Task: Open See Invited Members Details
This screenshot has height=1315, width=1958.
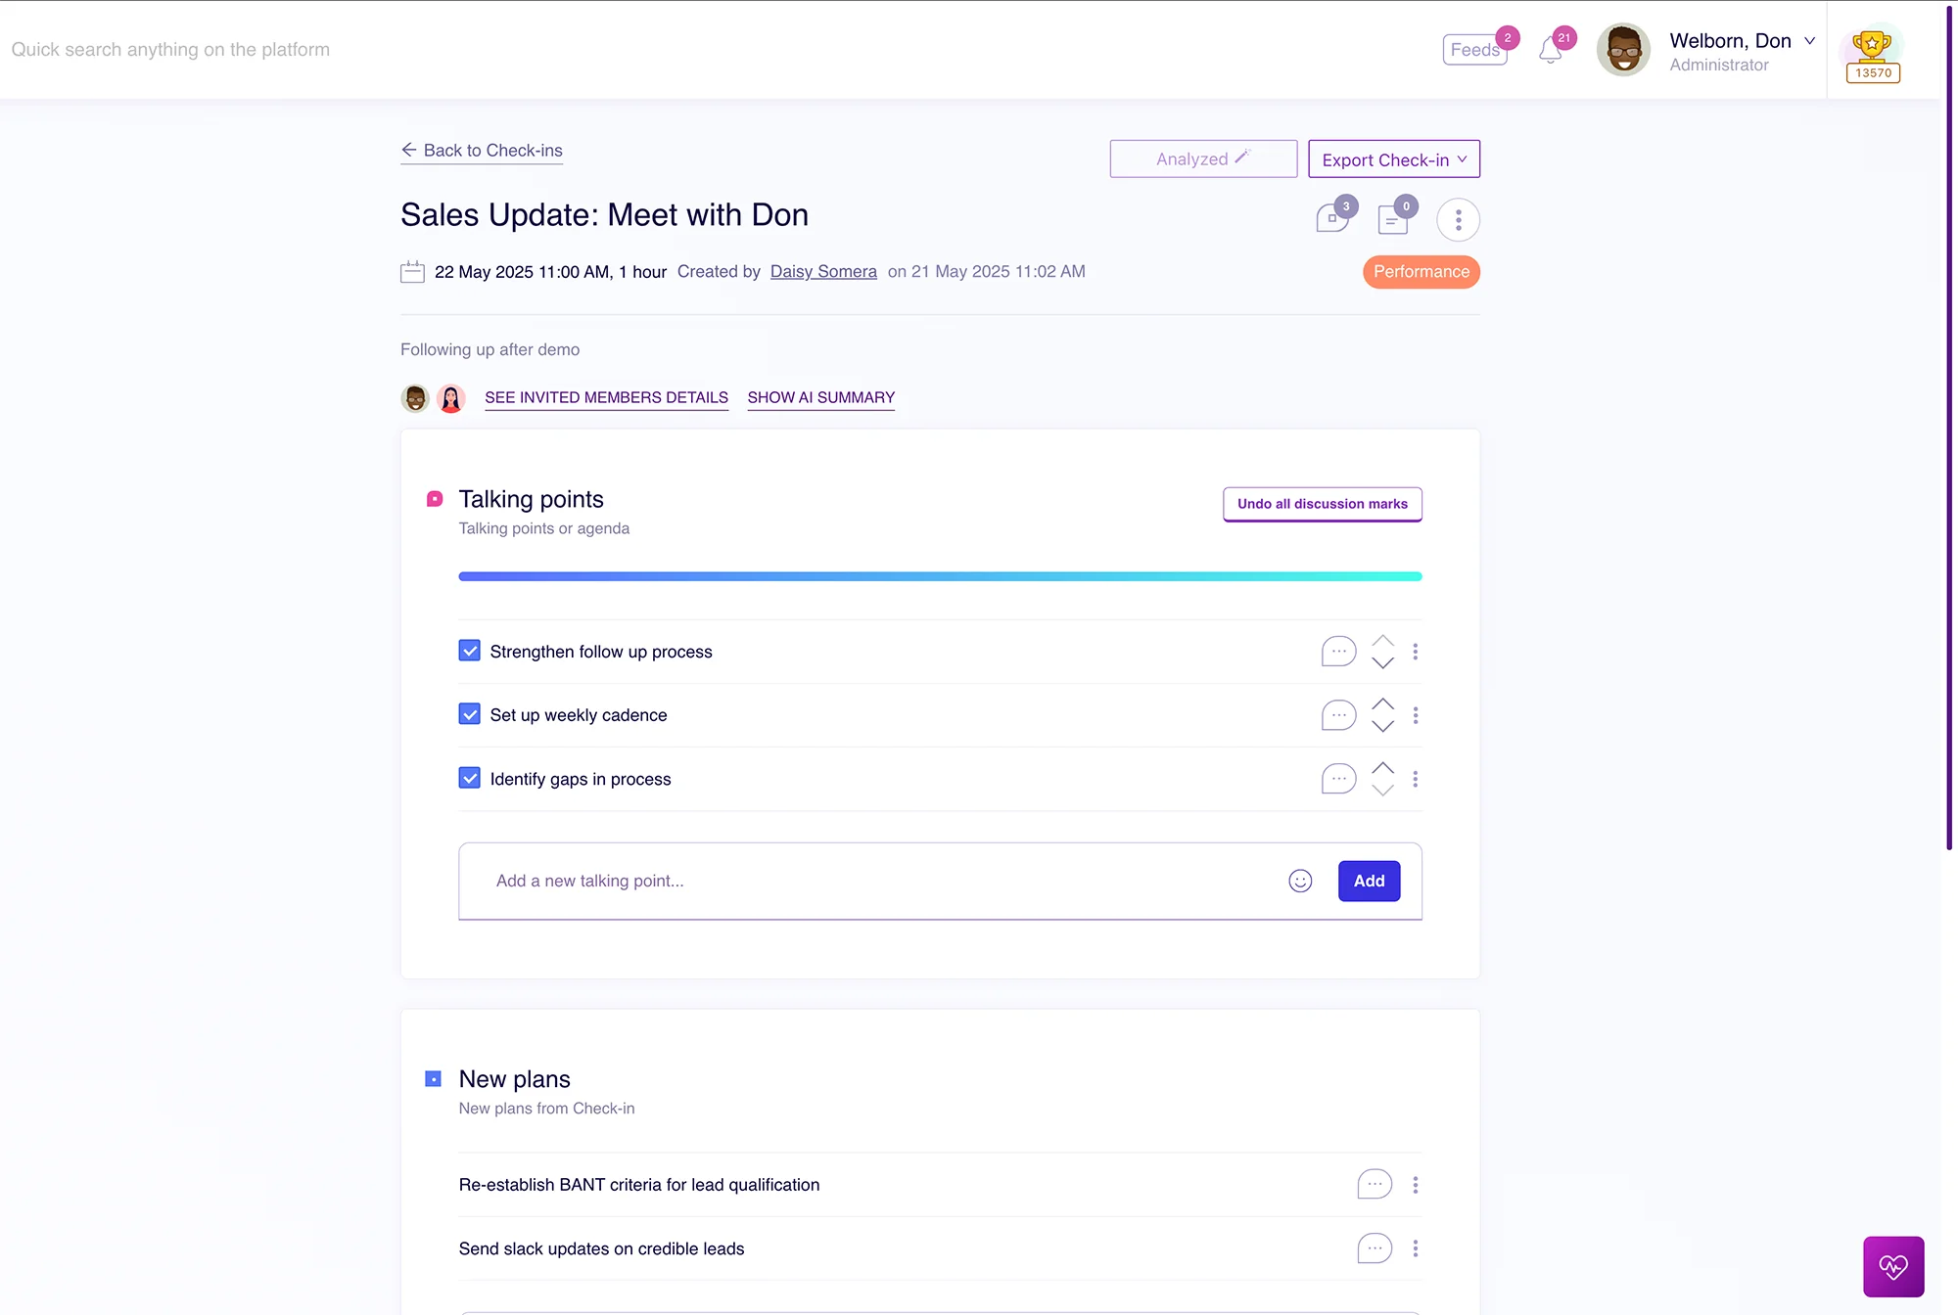Action: click(606, 397)
